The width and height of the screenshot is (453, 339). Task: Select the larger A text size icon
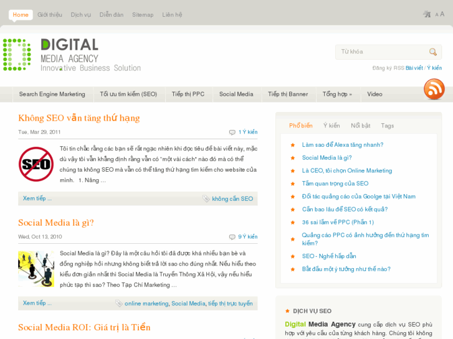(x=442, y=14)
